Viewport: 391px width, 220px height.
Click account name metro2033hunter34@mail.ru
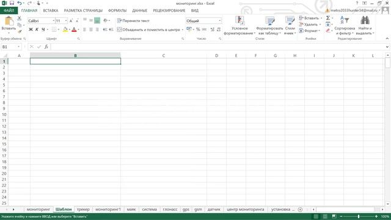tap(354, 10)
